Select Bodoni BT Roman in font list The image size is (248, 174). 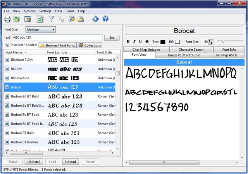24,142
